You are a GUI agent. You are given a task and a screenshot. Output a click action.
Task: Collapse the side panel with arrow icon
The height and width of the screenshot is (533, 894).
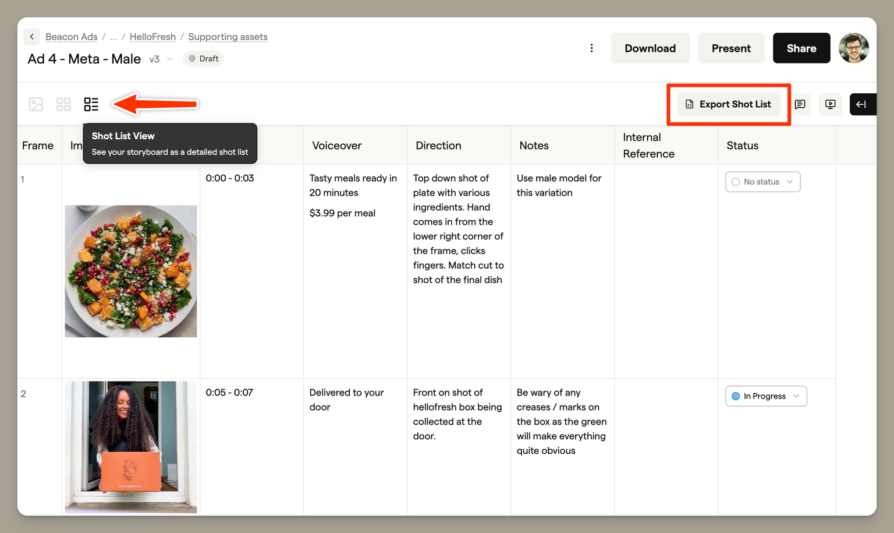point(861,104)
